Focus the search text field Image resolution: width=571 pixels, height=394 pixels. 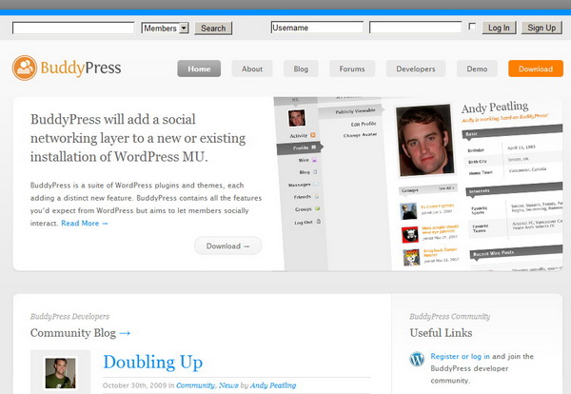(x=73, y=28)
